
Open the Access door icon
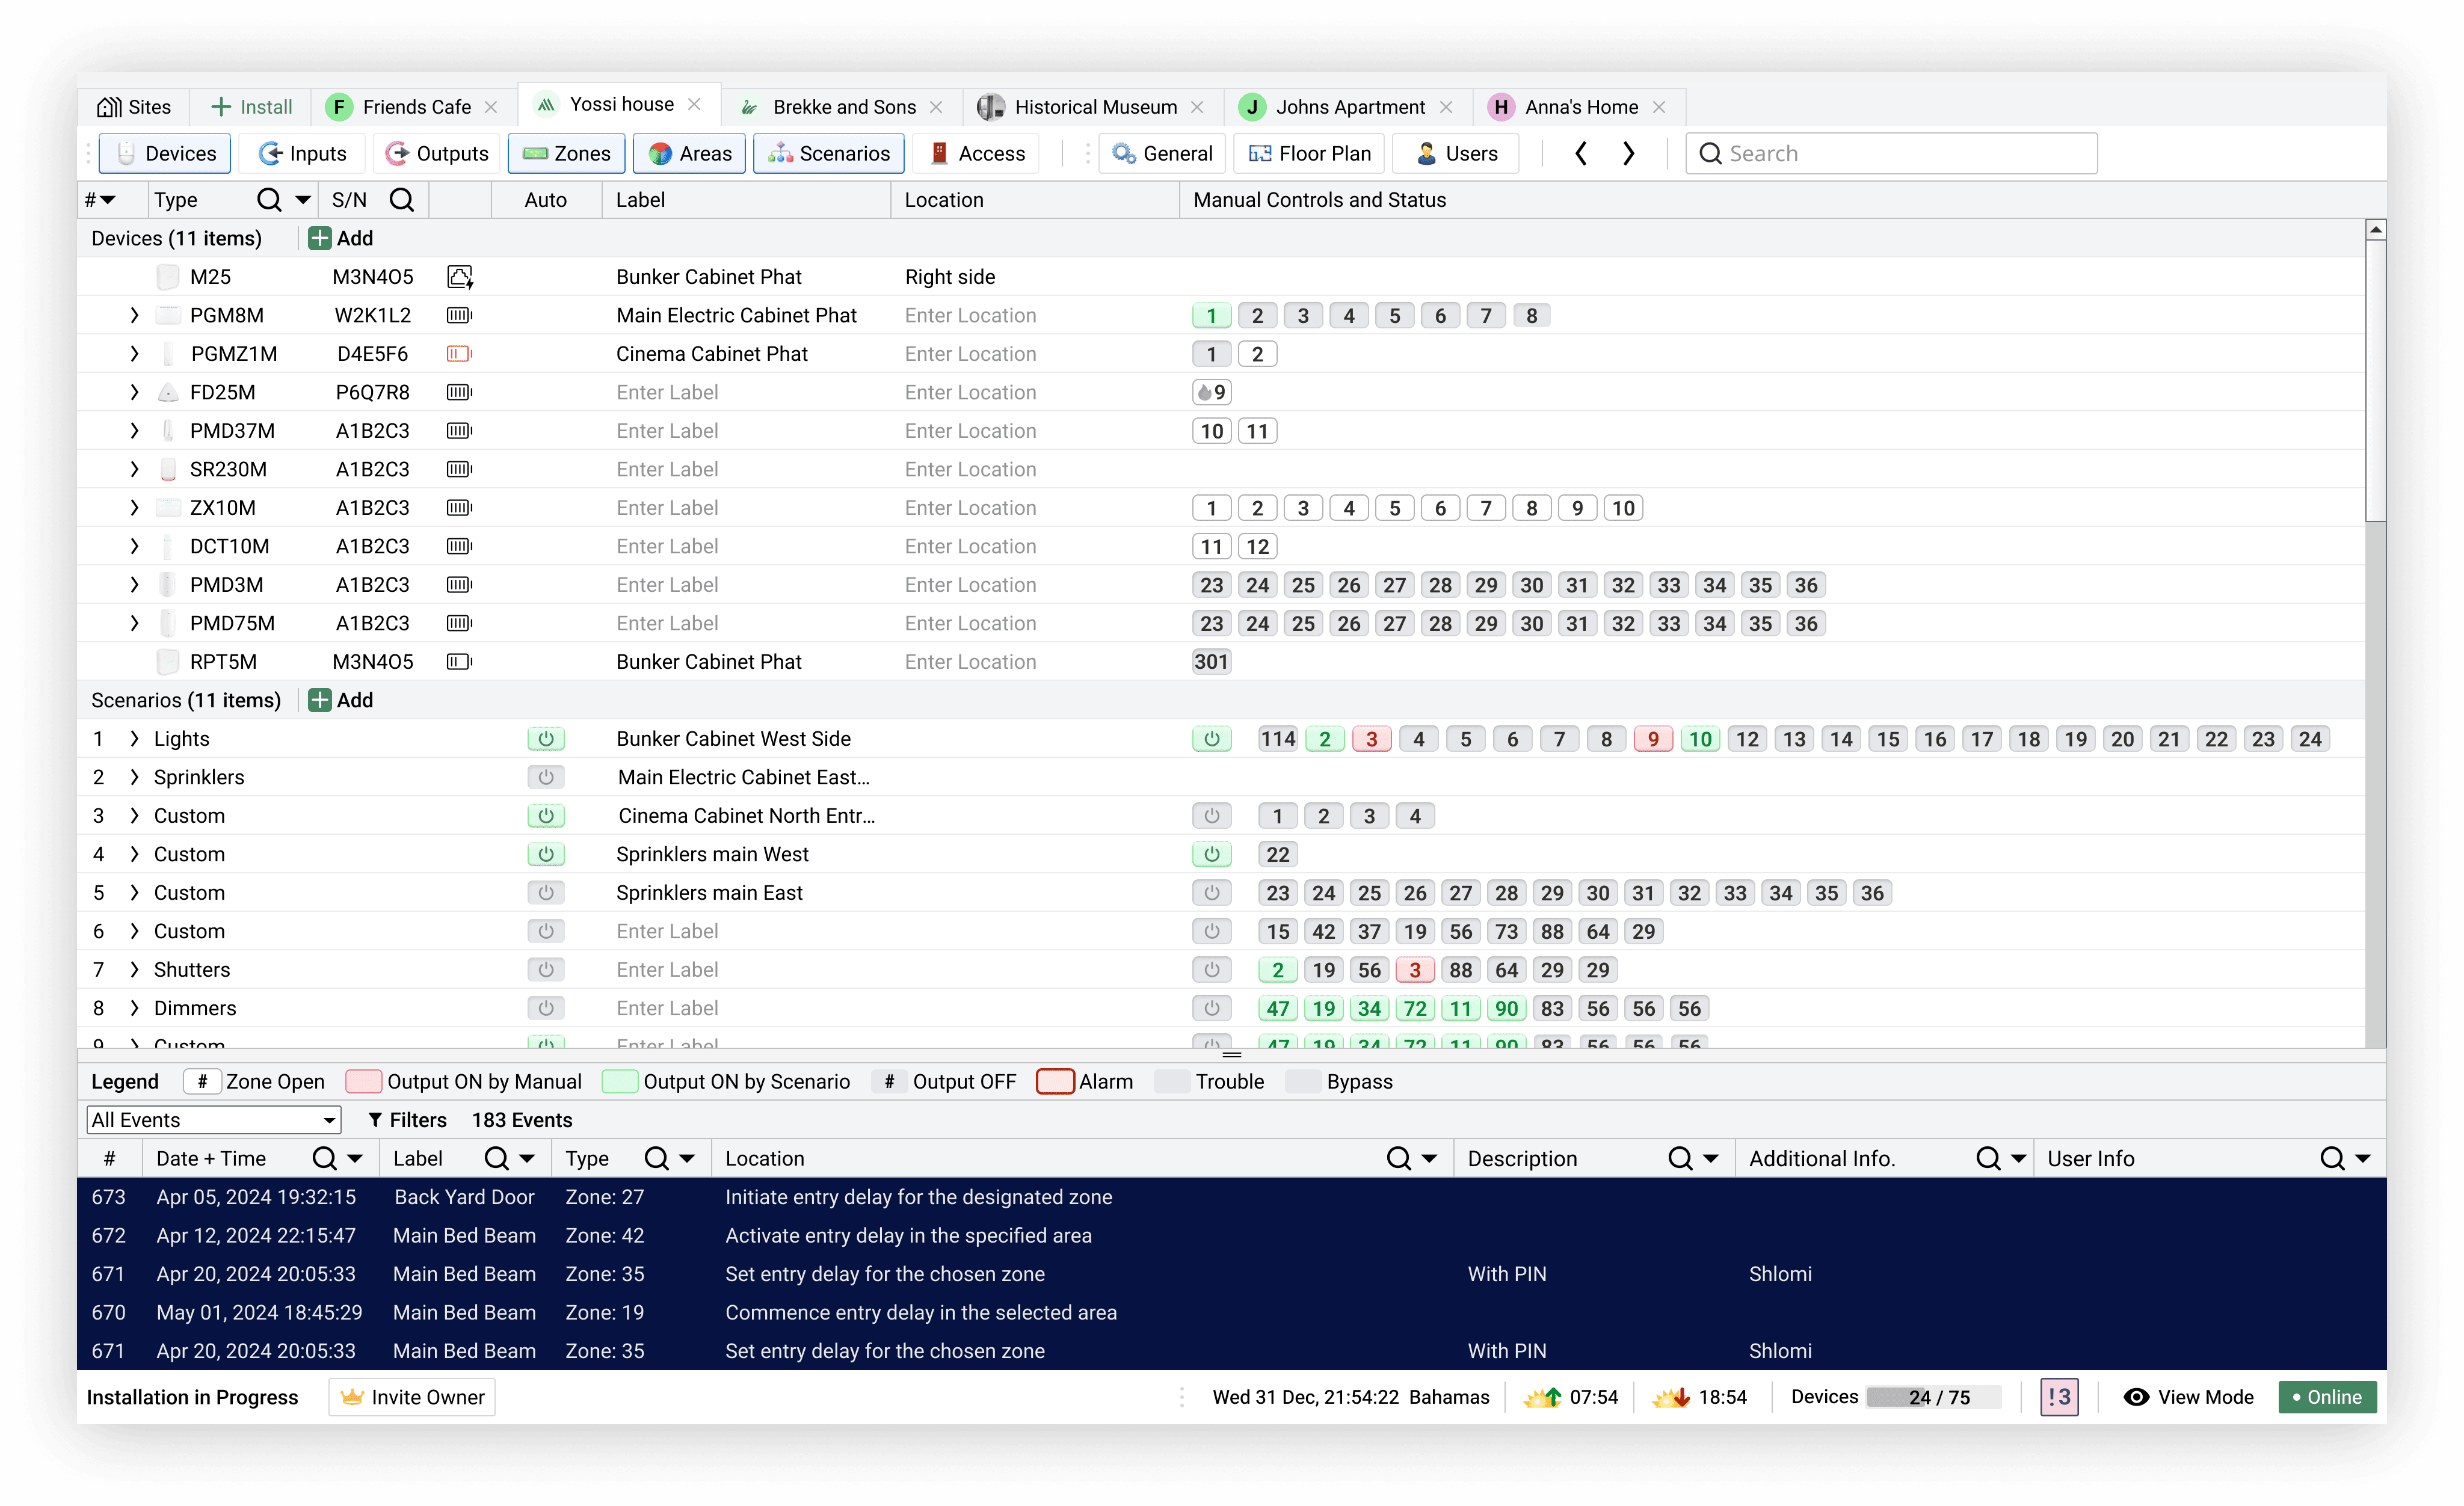point(939,153)
